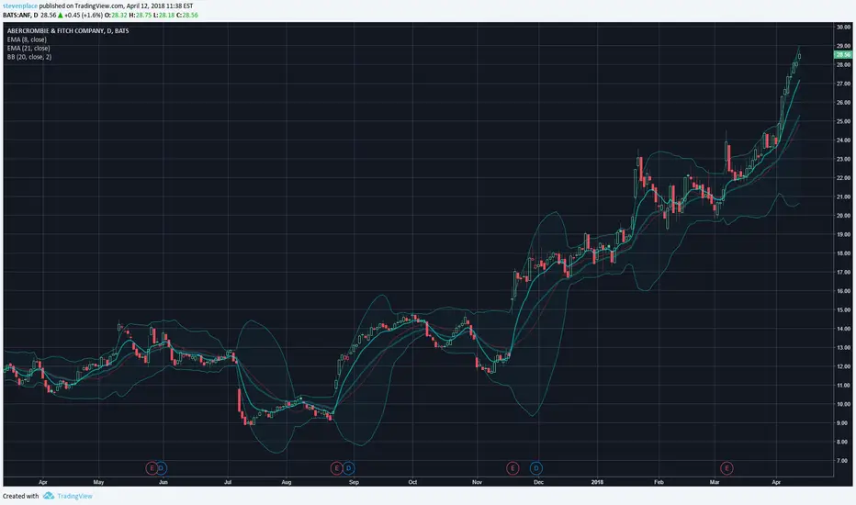Click the Aug label on time axis
856x505 pixels.
coord(287,482)
